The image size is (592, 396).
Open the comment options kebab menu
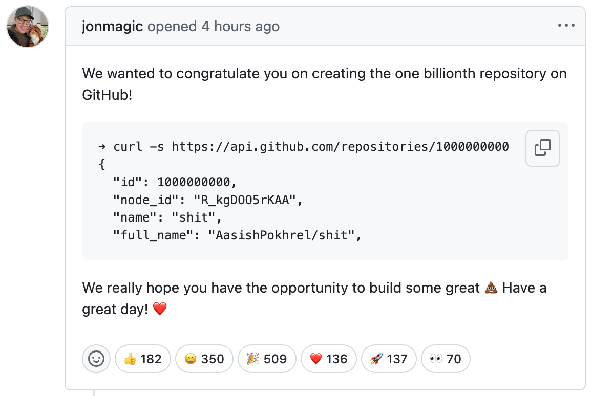(x=566, y=26)
